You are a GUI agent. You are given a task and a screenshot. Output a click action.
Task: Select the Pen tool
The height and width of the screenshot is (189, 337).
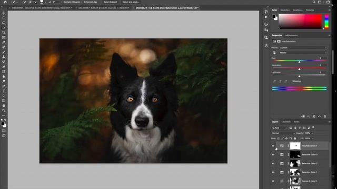click(x=4, y=86)
